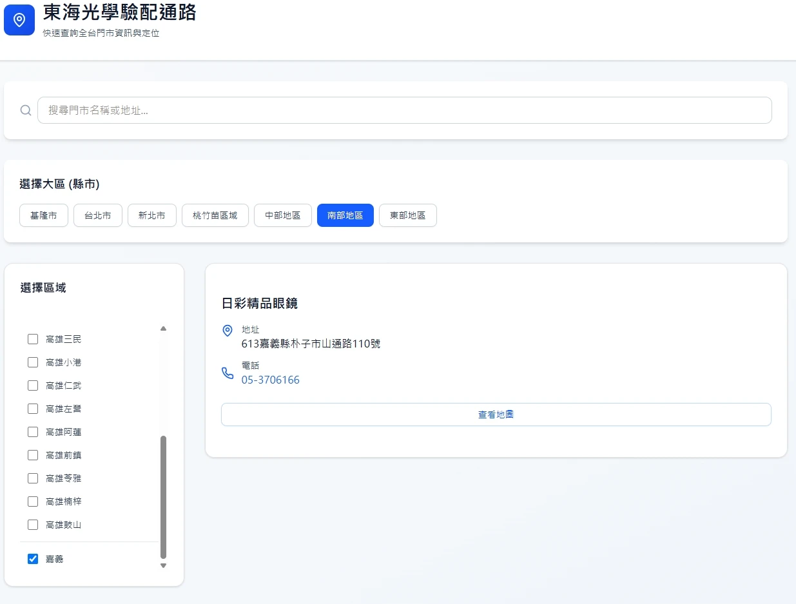Select the 東部地區 region button
Viewport: 796px width, 604px height.
[408, 215]
